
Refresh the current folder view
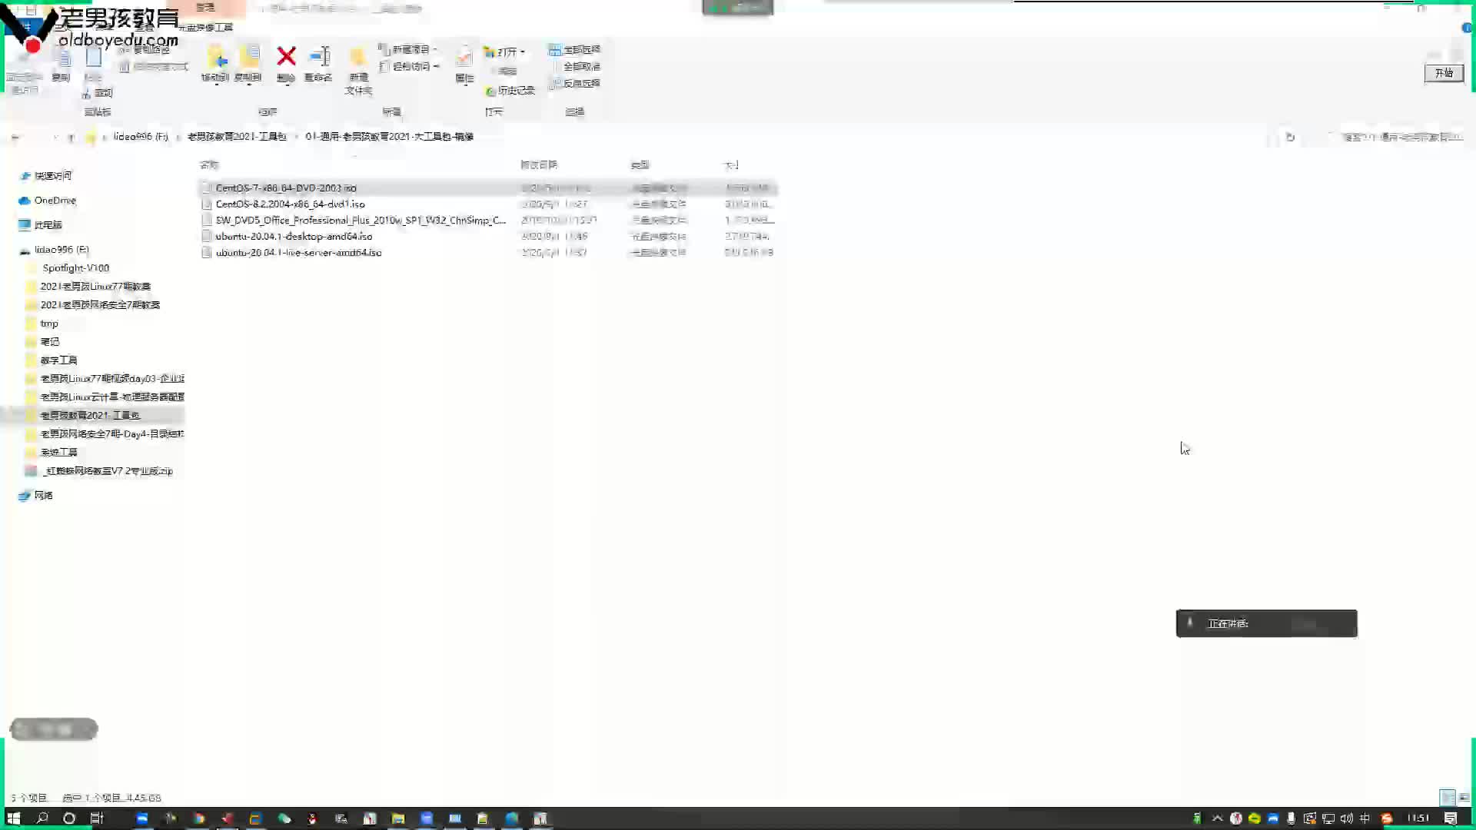(1290, 138)
